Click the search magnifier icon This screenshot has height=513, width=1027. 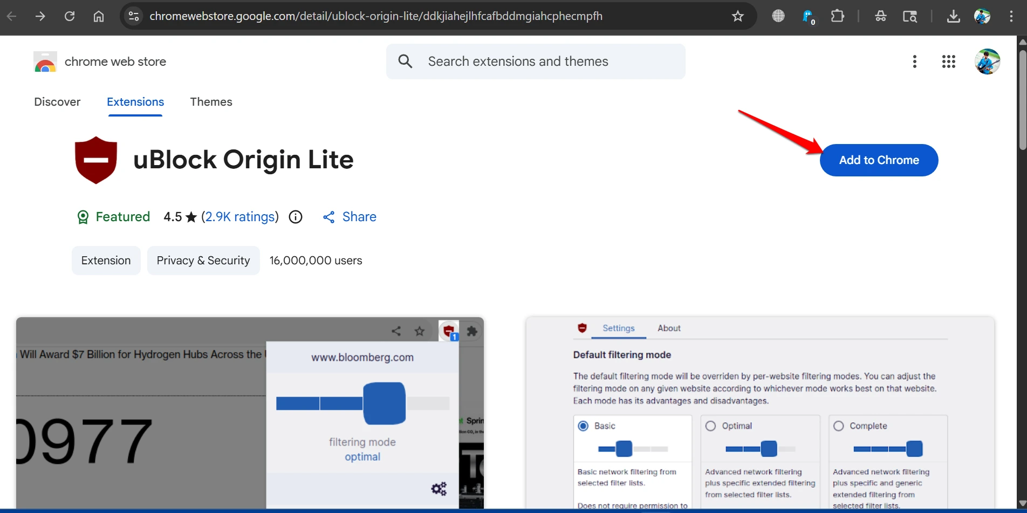coord(405,61)
